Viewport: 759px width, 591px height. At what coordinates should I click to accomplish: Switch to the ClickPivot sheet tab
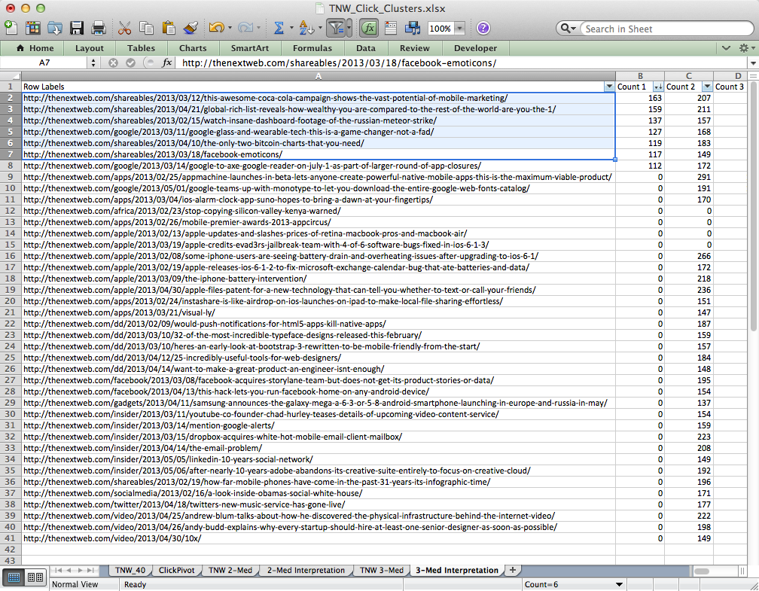(175, 570)
